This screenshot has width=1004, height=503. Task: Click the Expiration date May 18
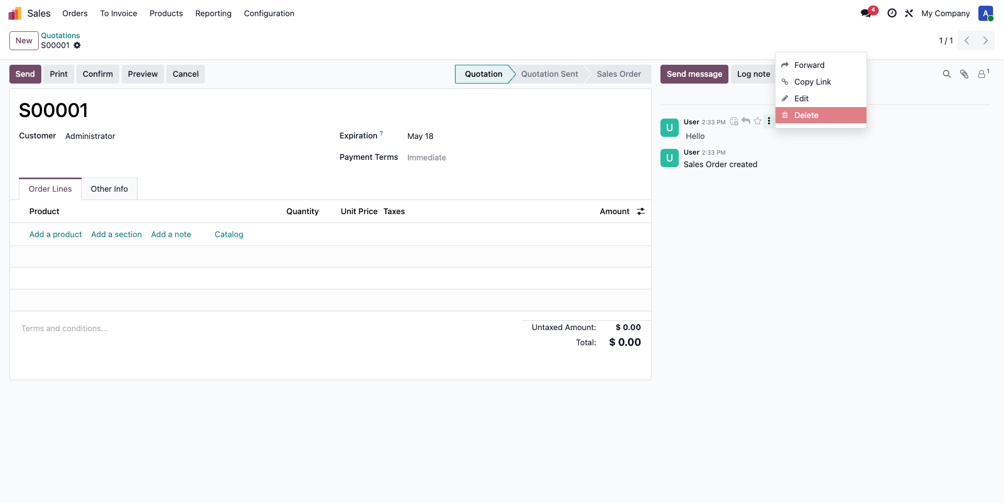coord(420,136)
